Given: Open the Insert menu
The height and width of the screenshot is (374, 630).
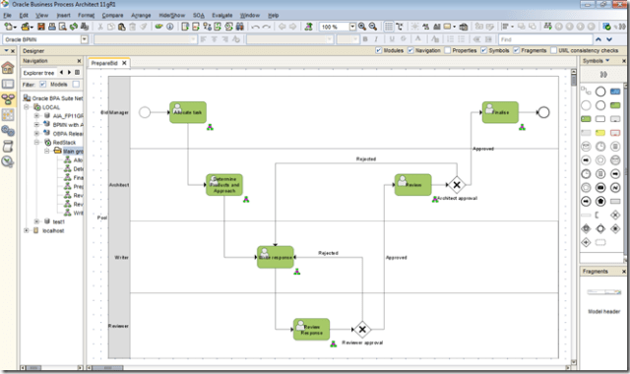Looking at the screenshot, I should point(63,16).
